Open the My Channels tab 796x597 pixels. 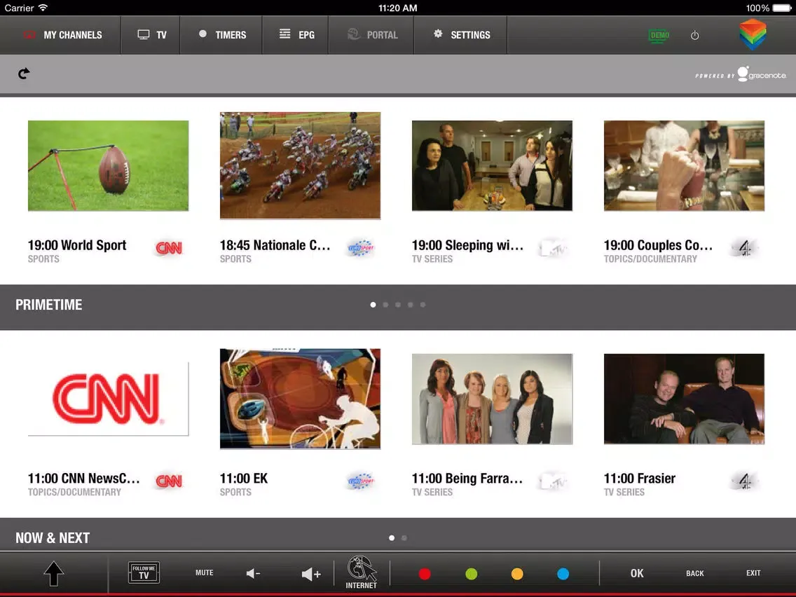pos(60,35)
